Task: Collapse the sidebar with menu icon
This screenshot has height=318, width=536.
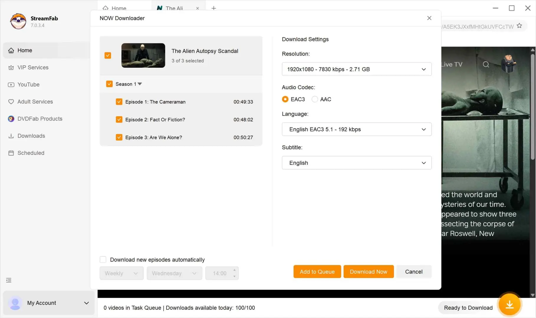Action: tap(9, 280)
